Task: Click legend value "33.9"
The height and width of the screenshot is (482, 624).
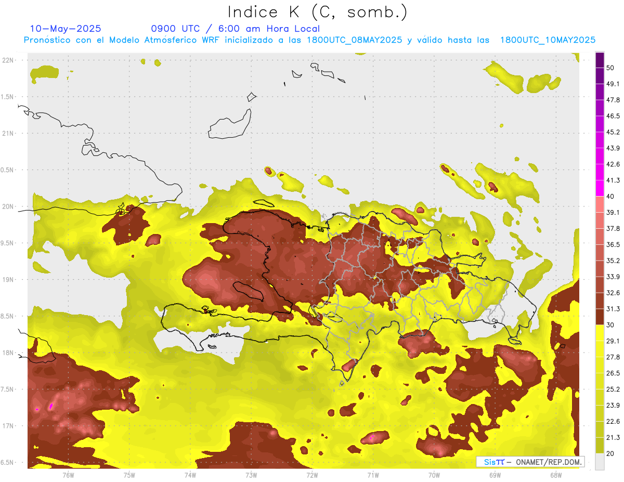Action: pyautogui.click(x=613, y=277)
